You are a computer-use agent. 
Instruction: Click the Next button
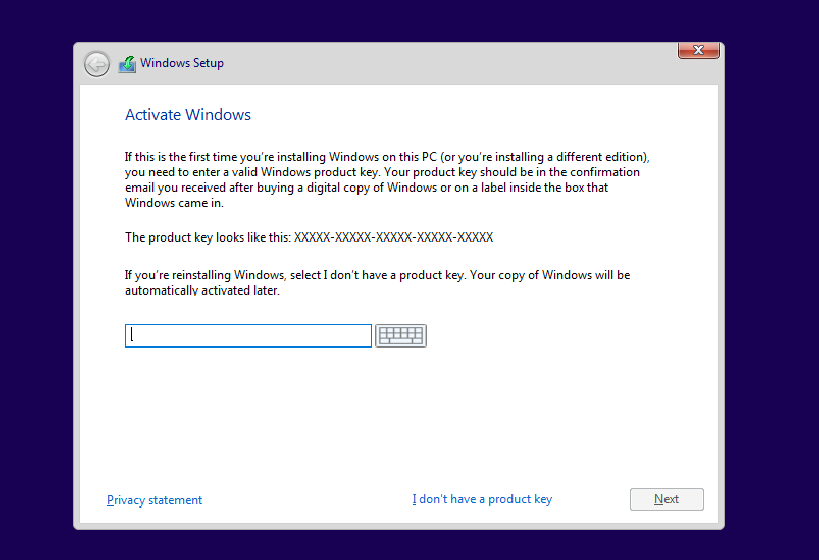(x=667, y=499)
